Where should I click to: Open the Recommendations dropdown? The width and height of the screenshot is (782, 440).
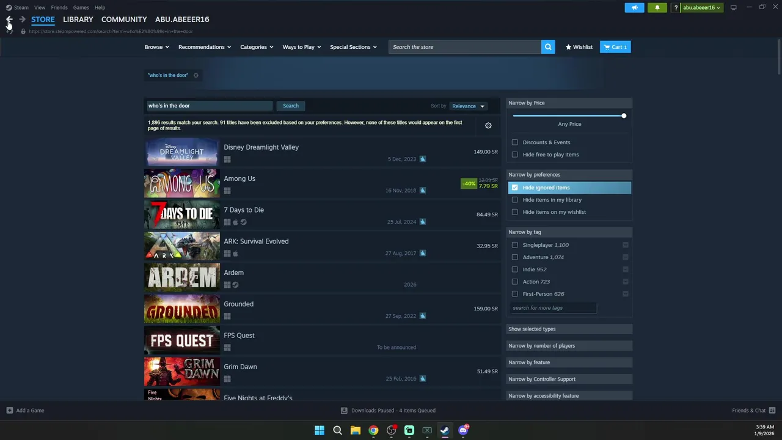[205, 47]
